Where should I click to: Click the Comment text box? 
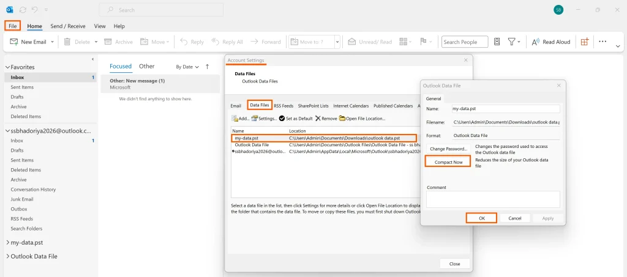coord(493,199)
